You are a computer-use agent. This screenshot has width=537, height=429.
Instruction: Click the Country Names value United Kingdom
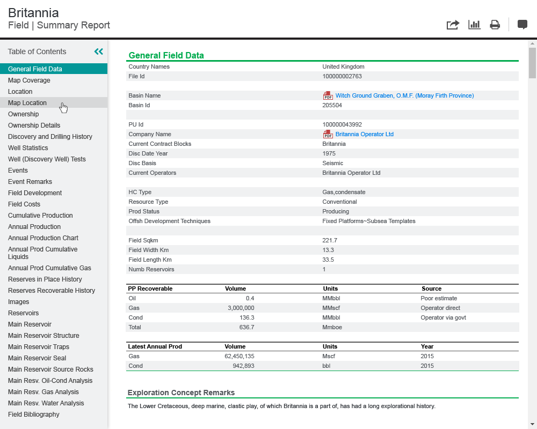[x=343, y=66]
